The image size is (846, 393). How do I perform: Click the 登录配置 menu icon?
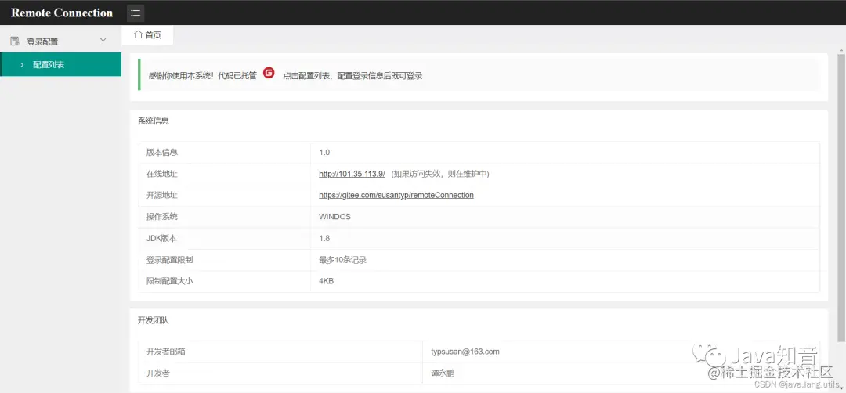(x=15, y=41)
